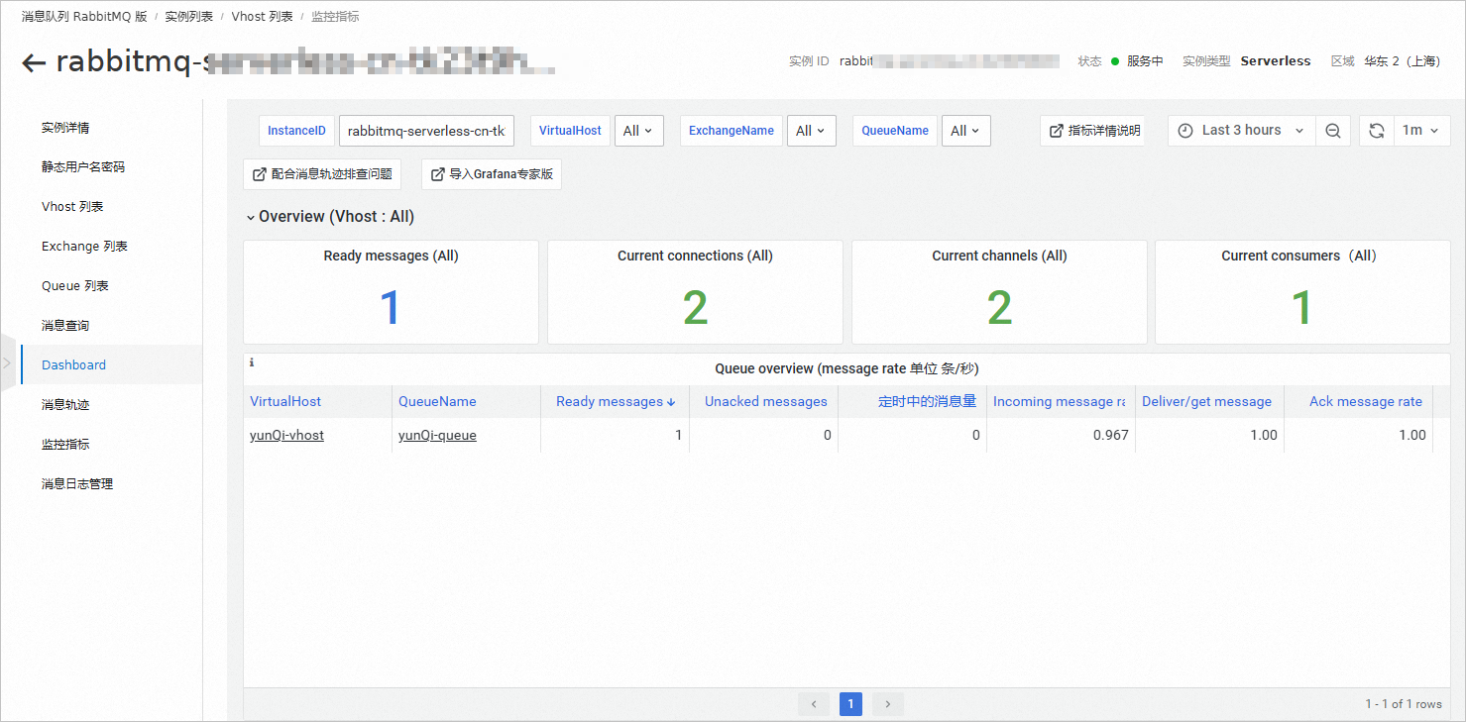
Task: Click the 服务中 status text in the header
Action: (1145, 61)
